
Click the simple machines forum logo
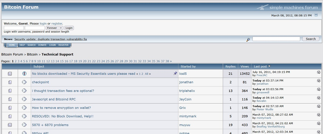(287, 7)
